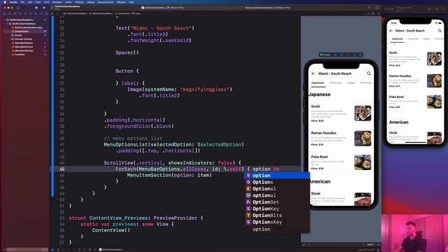This screenshot has height=252, width=448.
Task: Select the Italian tab in the simulator
Action: click(426, 38)
